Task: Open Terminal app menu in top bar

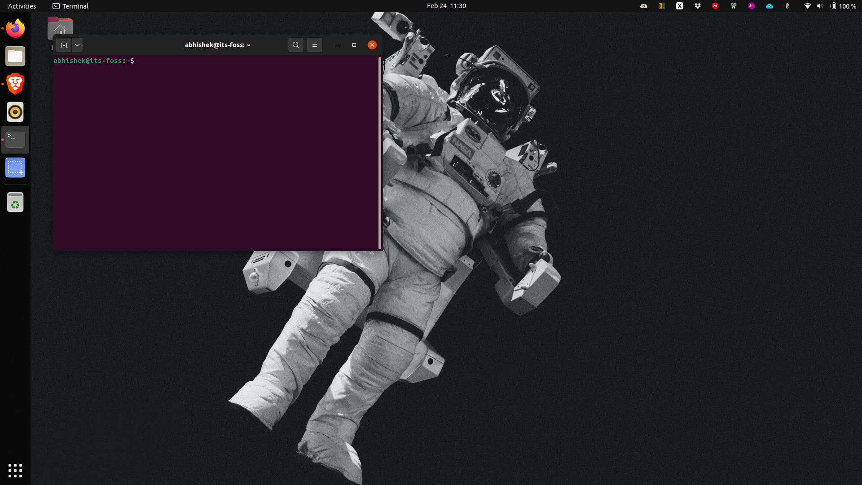Action: click(70, 6)
